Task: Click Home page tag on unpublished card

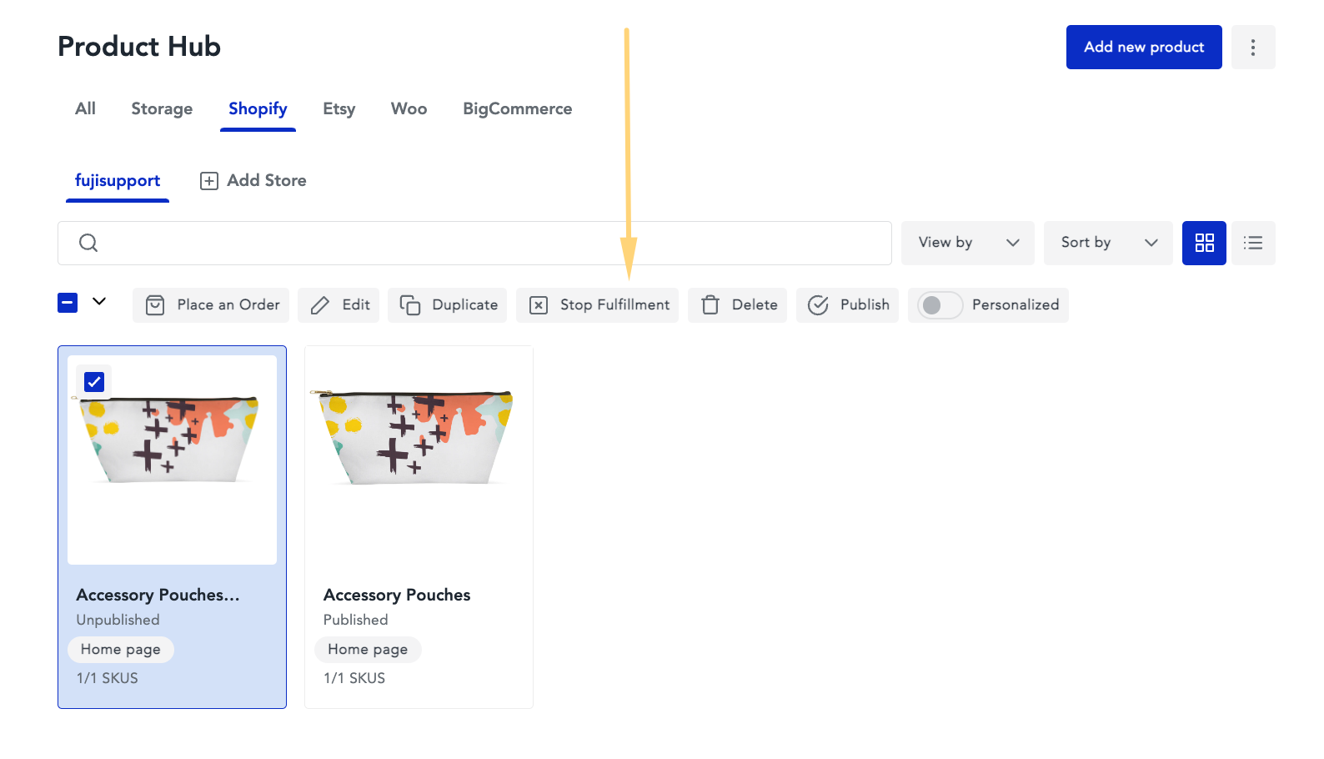Action: click(121, 650)
